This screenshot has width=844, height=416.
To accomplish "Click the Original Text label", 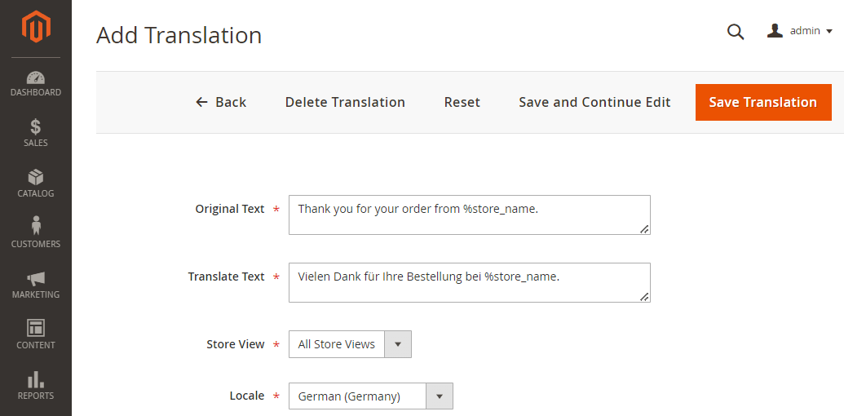I will click(230, 209).
